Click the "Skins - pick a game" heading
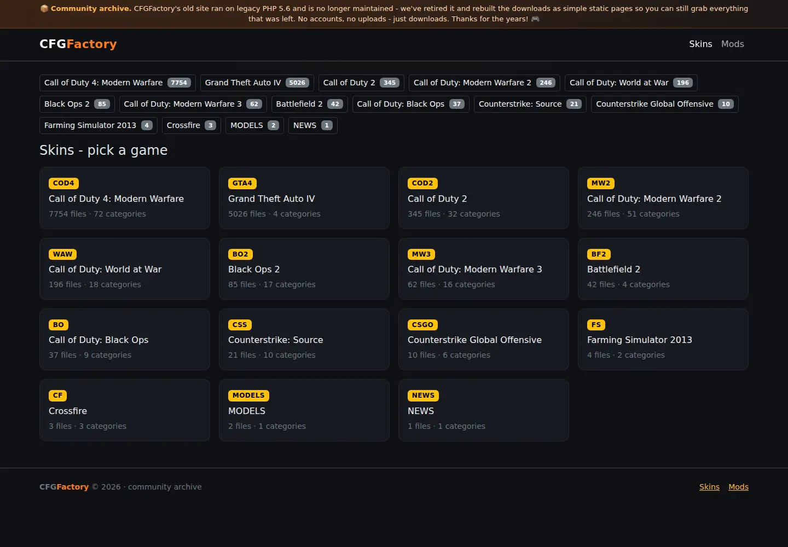788x547 pixels. pos(103,150)
